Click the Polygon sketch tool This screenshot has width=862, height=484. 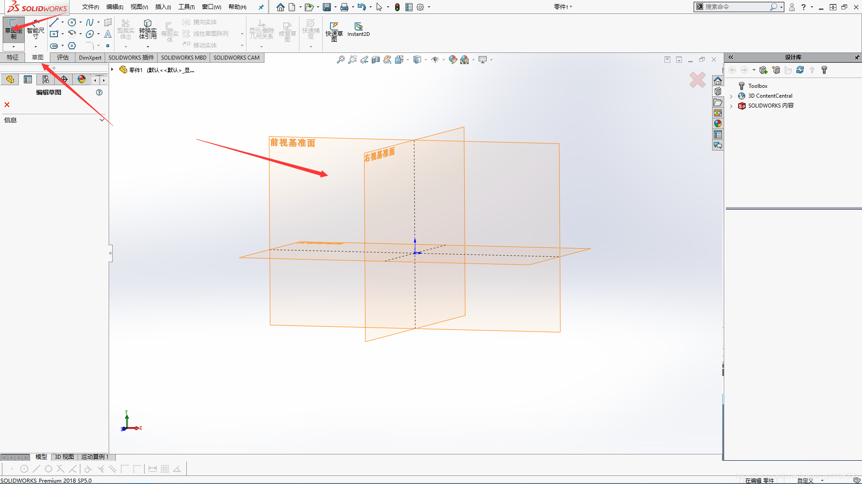tap(72, 46)
